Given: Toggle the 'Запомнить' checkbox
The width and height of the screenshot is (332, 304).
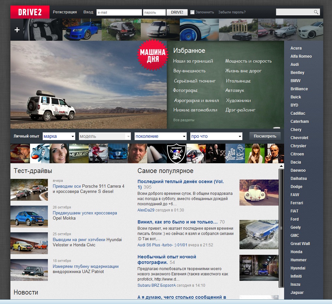Looking at the screenshot, I should pyautogui.click(x=192, y=12).
